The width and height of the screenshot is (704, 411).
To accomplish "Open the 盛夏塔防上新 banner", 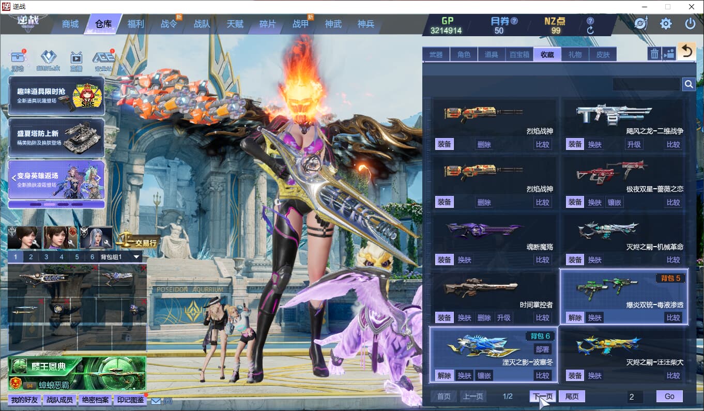I will [x=56, y=138].
